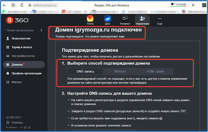Go to Настройки почты

click(20, 56)
